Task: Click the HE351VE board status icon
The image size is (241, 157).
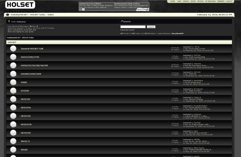Action: tap(13, 116)
